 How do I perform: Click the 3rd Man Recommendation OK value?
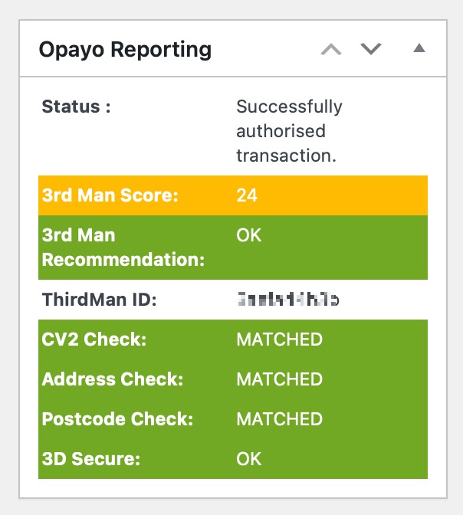[x=249, y=235]
